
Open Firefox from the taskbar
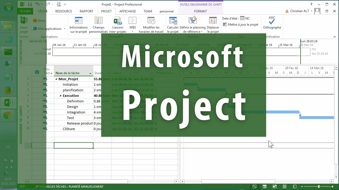pos(8,90)
